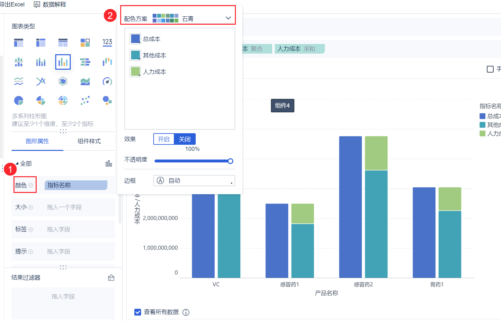Click the panel resize handle below chart hint

63,131
